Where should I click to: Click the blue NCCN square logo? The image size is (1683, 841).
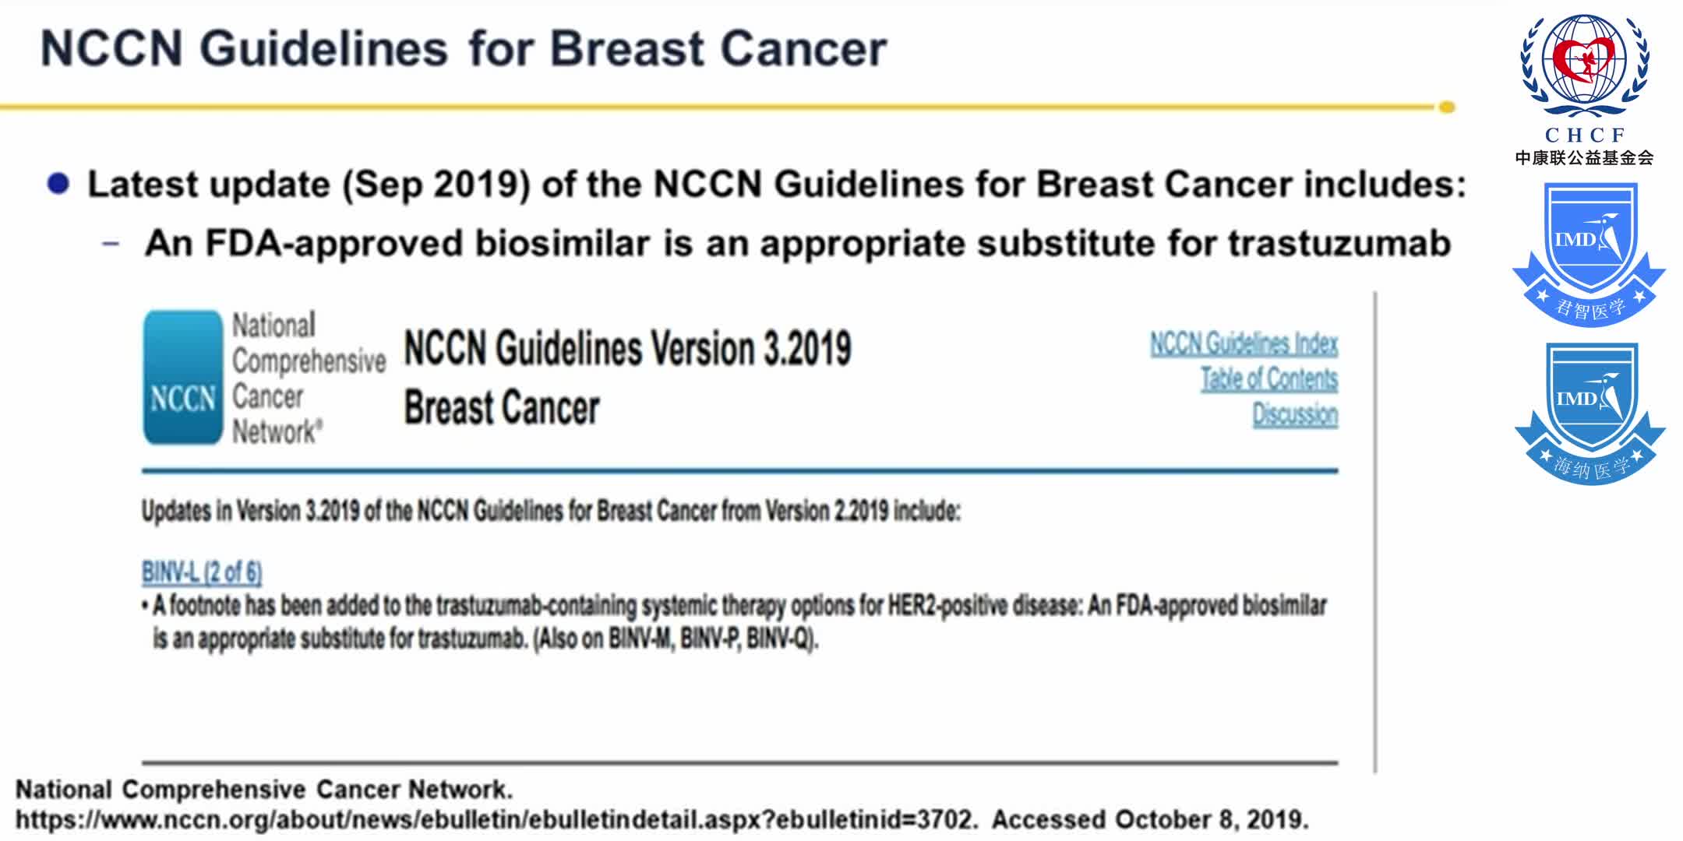click(x=183, y=378)
